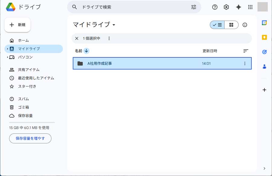Open Google Tasks side panel icon
The height and width of the screenshot is (176, 272).
point(264,52)
